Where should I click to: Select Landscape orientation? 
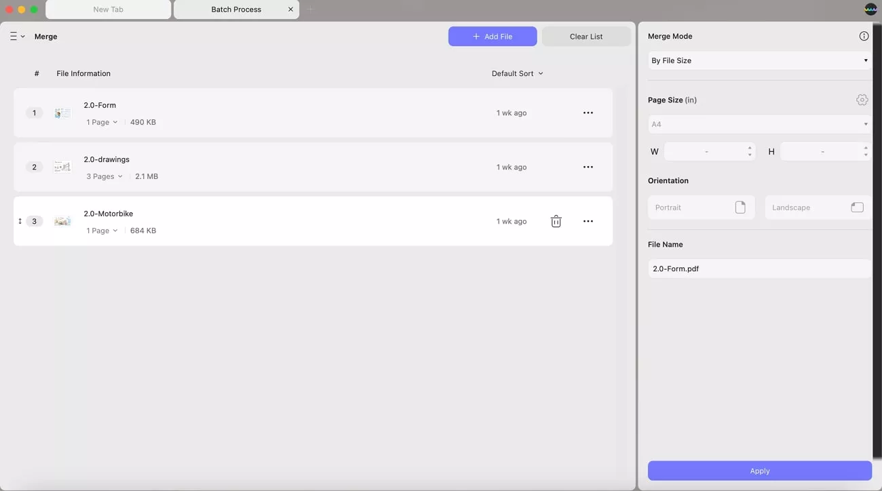point(818,207)
